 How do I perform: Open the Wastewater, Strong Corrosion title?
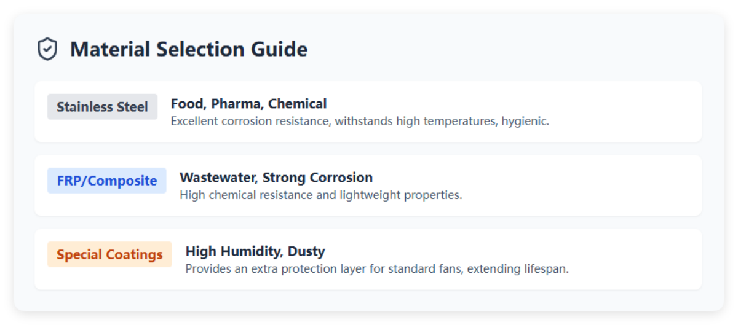tap(276, 178)
